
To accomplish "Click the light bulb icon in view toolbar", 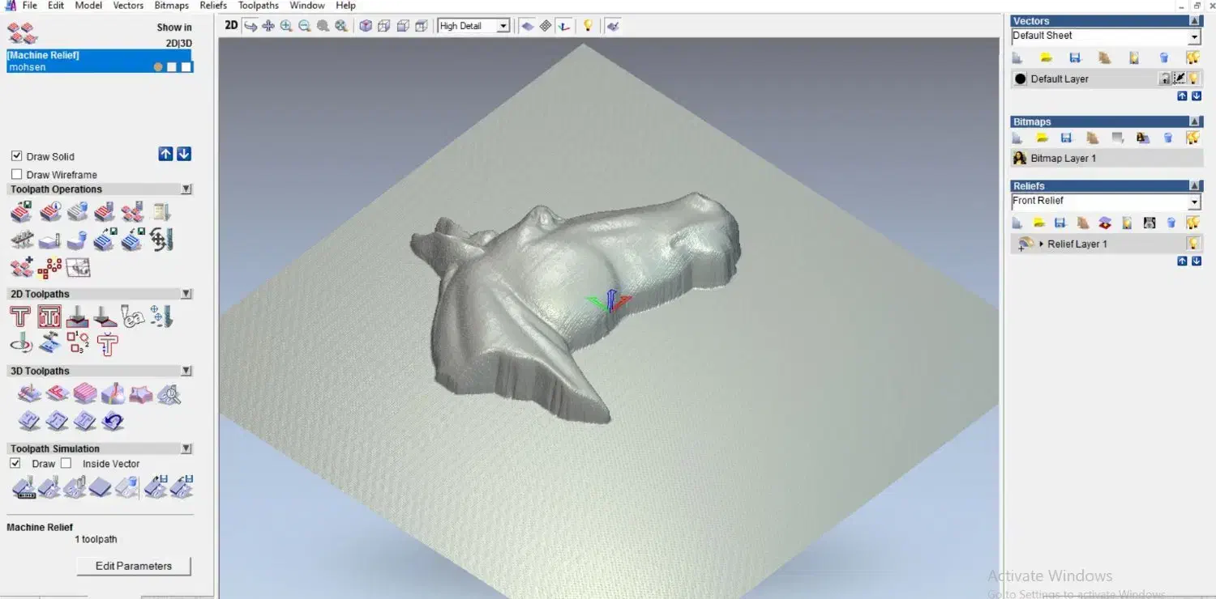I will click(588, 26).
